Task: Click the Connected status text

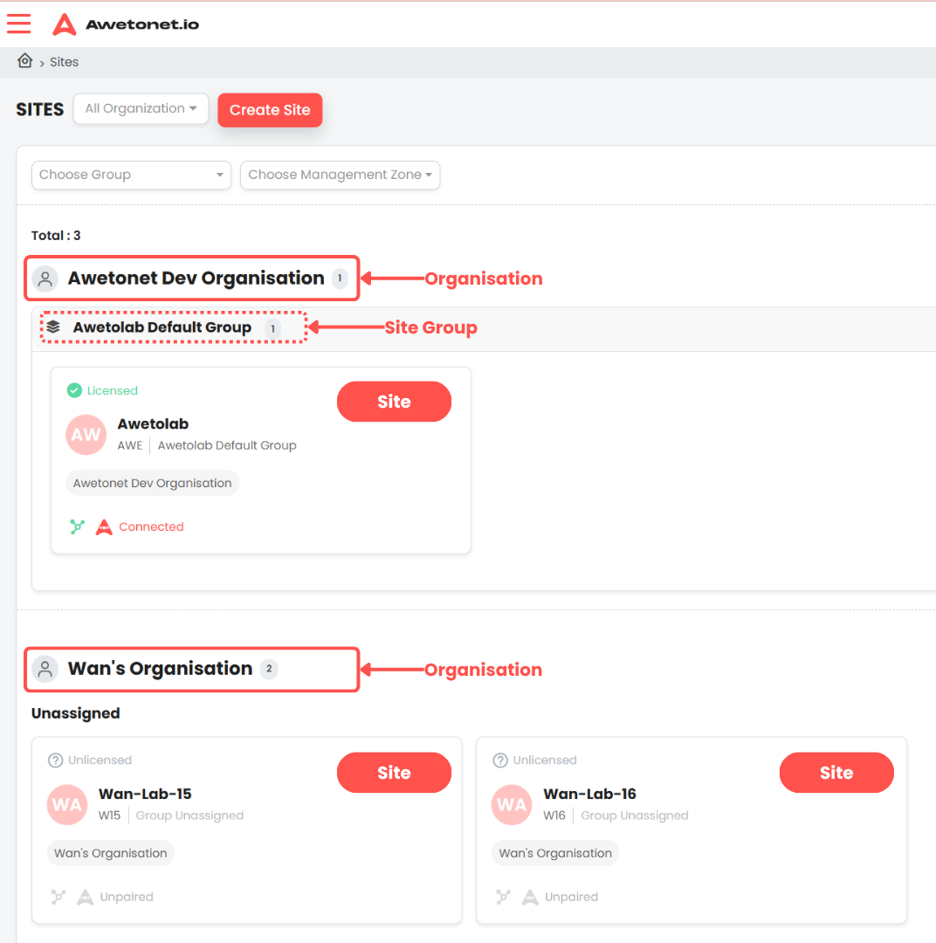Action: [151, 527]
